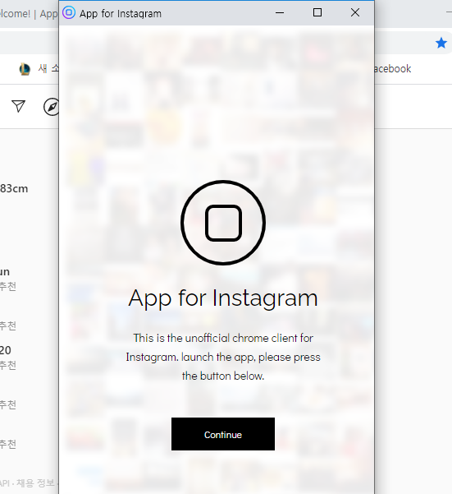Viewport: 452px width, 494px height.
Task: Minimize the App for Instagram window
Action: coord(280,13)
